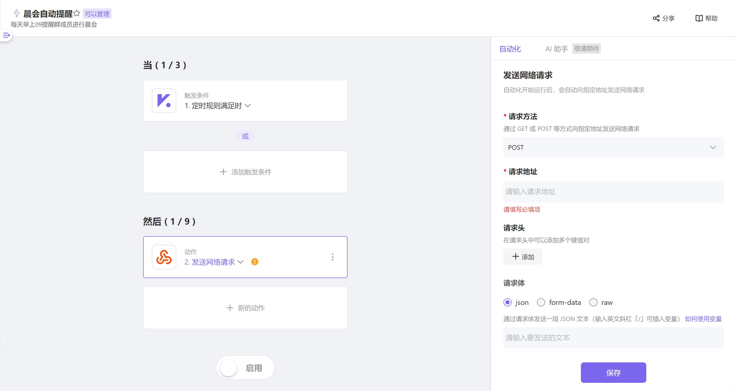
Task: Click the 请求地址 input field
Action: [613, 191]
